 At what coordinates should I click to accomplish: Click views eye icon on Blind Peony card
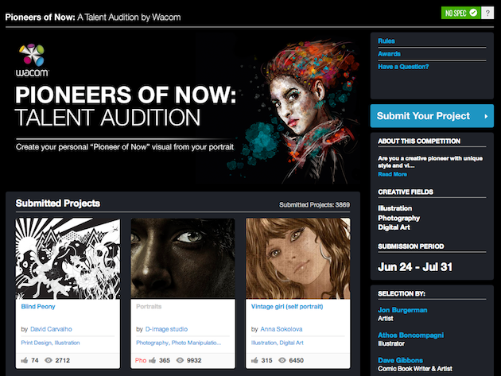click(x=49, y=360)
